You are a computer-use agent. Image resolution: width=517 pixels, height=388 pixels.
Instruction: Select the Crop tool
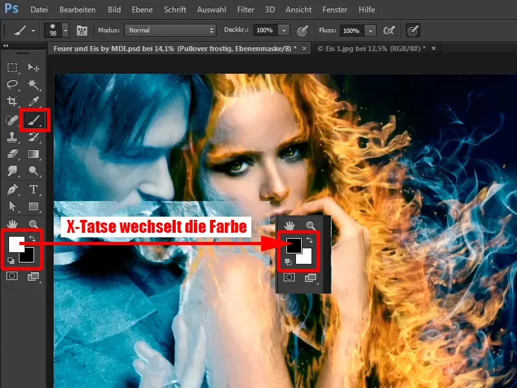(x=12, y=102)
